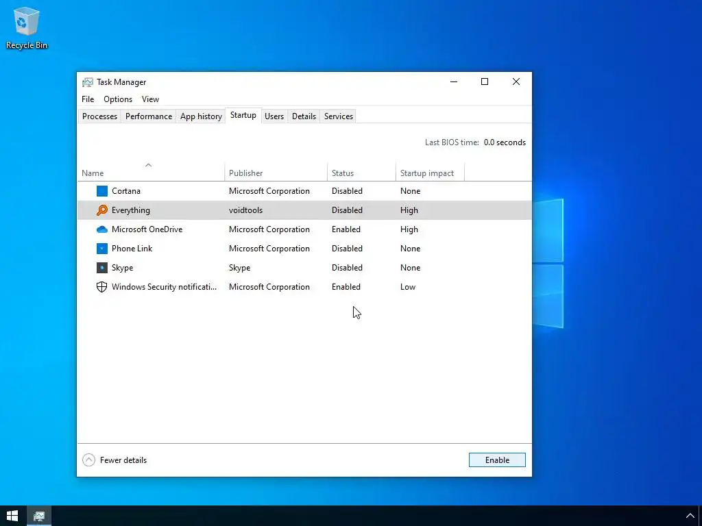
Task: Click the voidtools publisher cell
Action: 245,210
